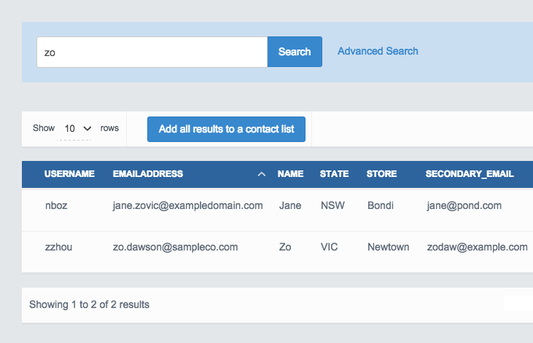
Task: Sort by the SECONDARY_EMAIL column header
Action: (470, 174)
